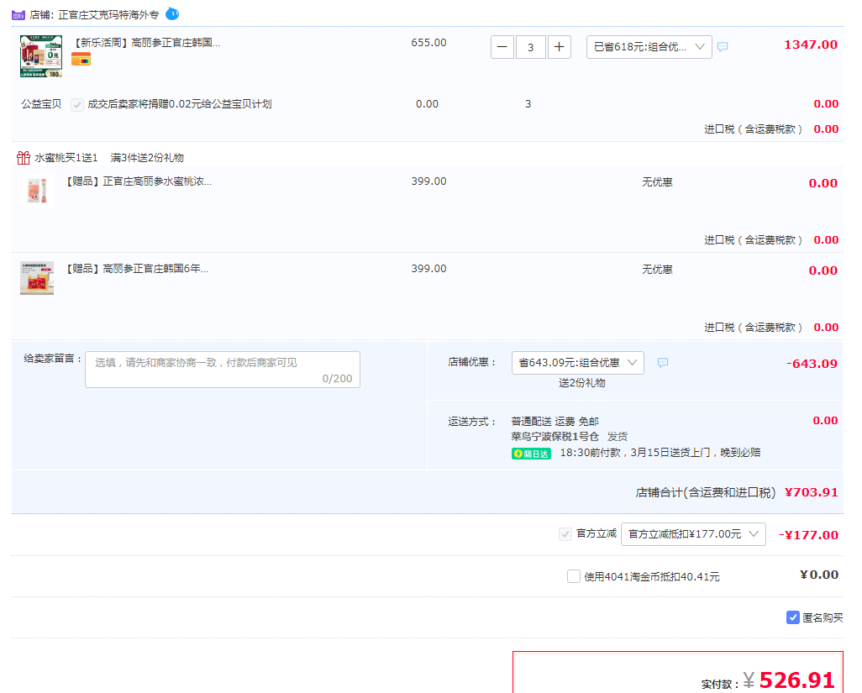Decrease quantity with the minus button
The width and height of the screenshot is (862, 693).
coord(502,47)
